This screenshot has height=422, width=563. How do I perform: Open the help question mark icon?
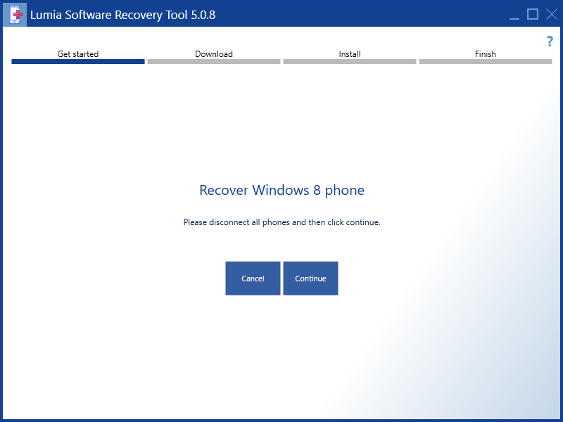550,41
